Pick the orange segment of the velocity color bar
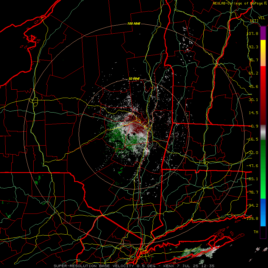 [263, 60]
